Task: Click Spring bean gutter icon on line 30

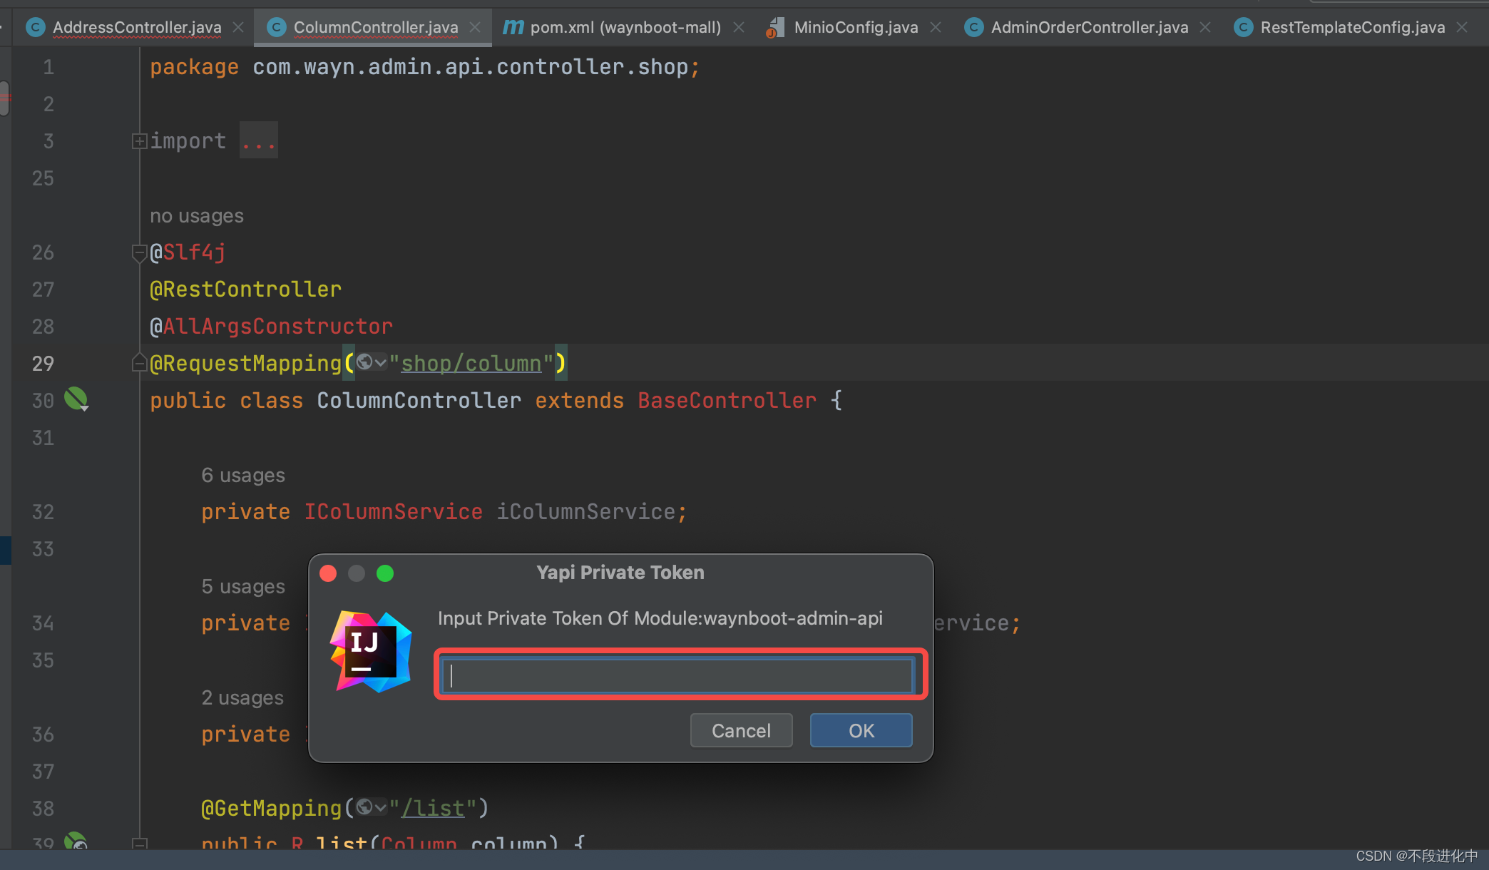Action: pyautogui.click(x=76, y=399)
